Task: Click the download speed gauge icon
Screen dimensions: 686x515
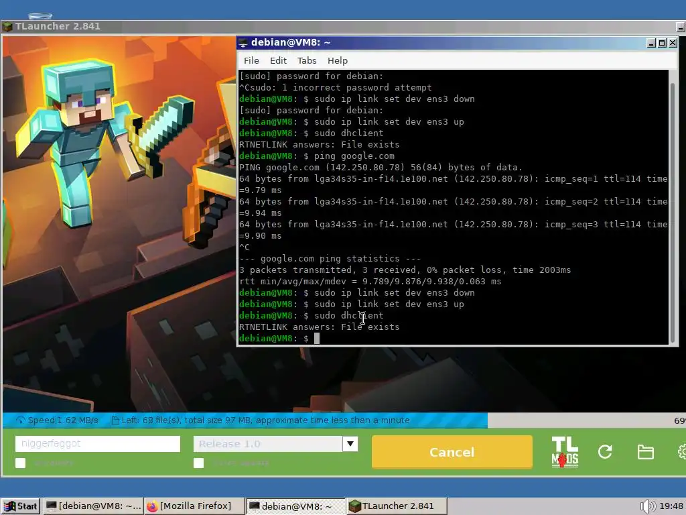Action: point(21,420)
